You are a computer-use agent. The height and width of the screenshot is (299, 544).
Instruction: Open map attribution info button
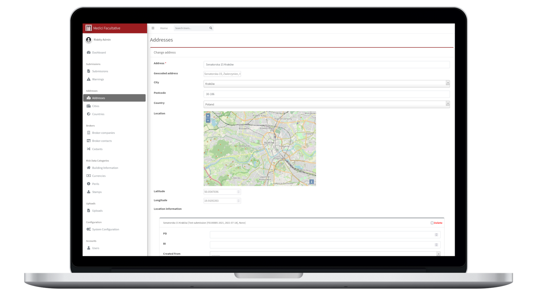pos(311,182)
